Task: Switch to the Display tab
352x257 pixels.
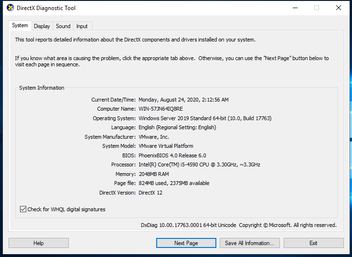Action: tap(42, 26)
